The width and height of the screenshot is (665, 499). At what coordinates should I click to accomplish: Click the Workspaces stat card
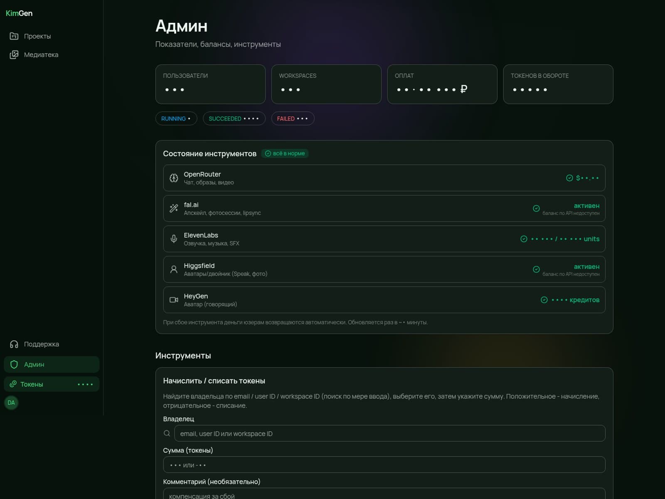click(326, 84)
